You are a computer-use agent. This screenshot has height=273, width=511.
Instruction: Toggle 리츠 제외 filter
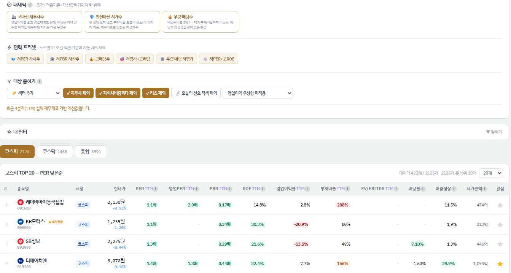tap(156, 93)
